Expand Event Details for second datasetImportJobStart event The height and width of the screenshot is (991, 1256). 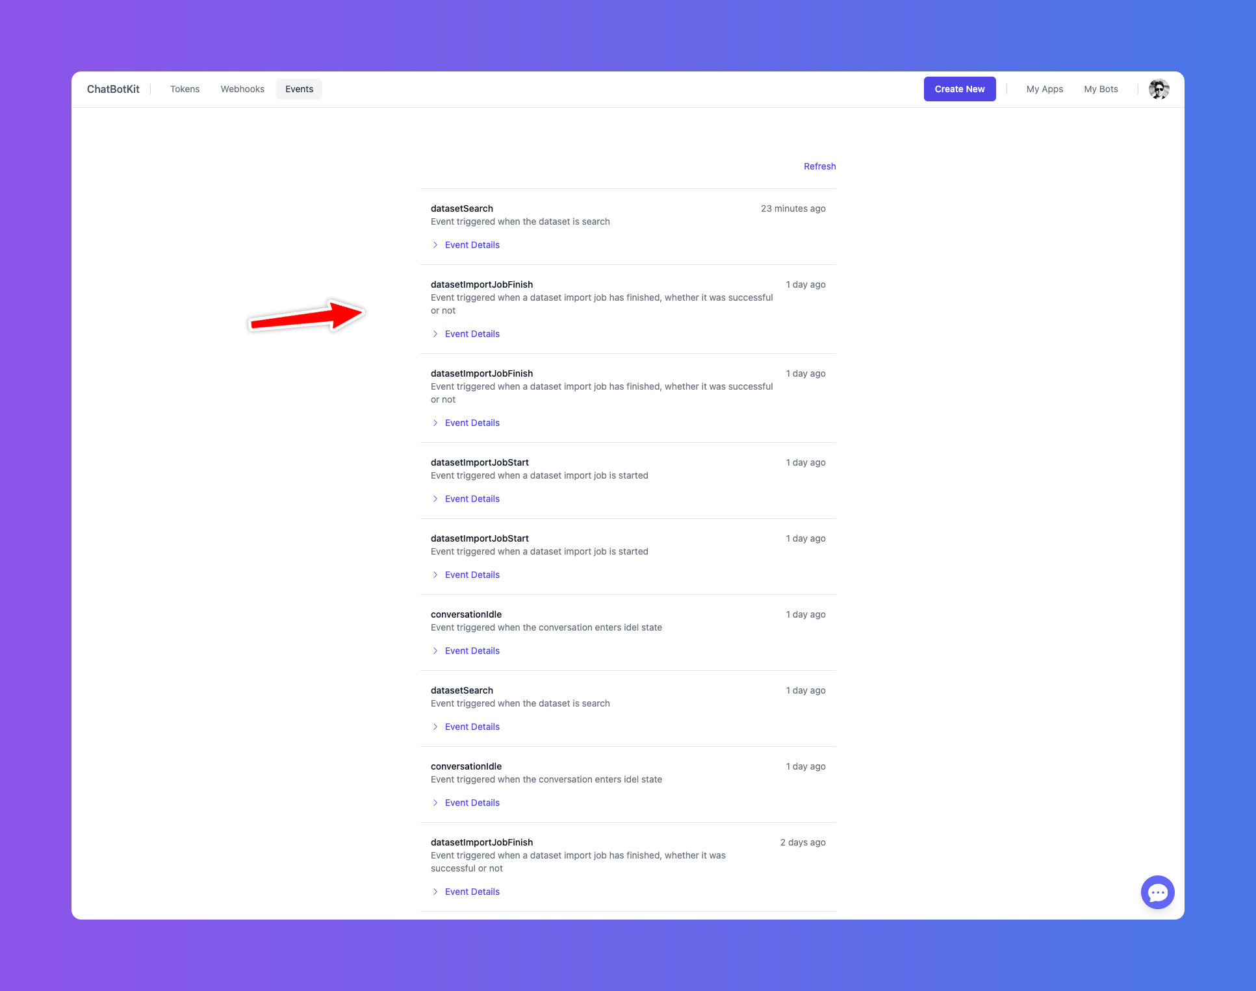pos(472,575)
